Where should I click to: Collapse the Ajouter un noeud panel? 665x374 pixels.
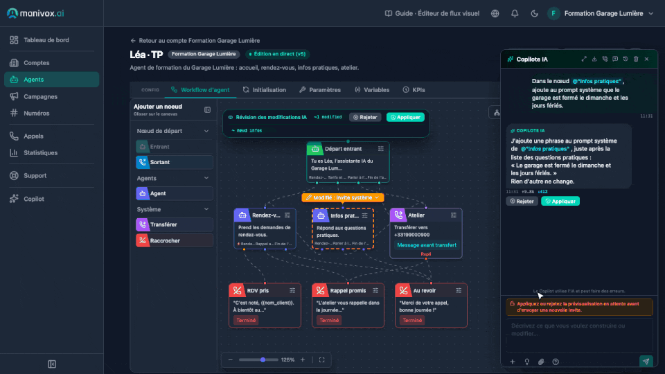[207, 110]
